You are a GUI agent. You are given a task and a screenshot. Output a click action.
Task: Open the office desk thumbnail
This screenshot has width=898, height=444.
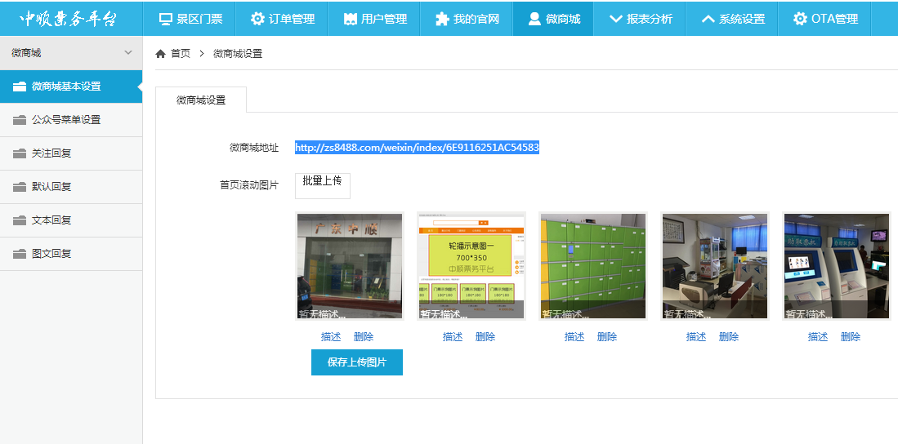715,266
